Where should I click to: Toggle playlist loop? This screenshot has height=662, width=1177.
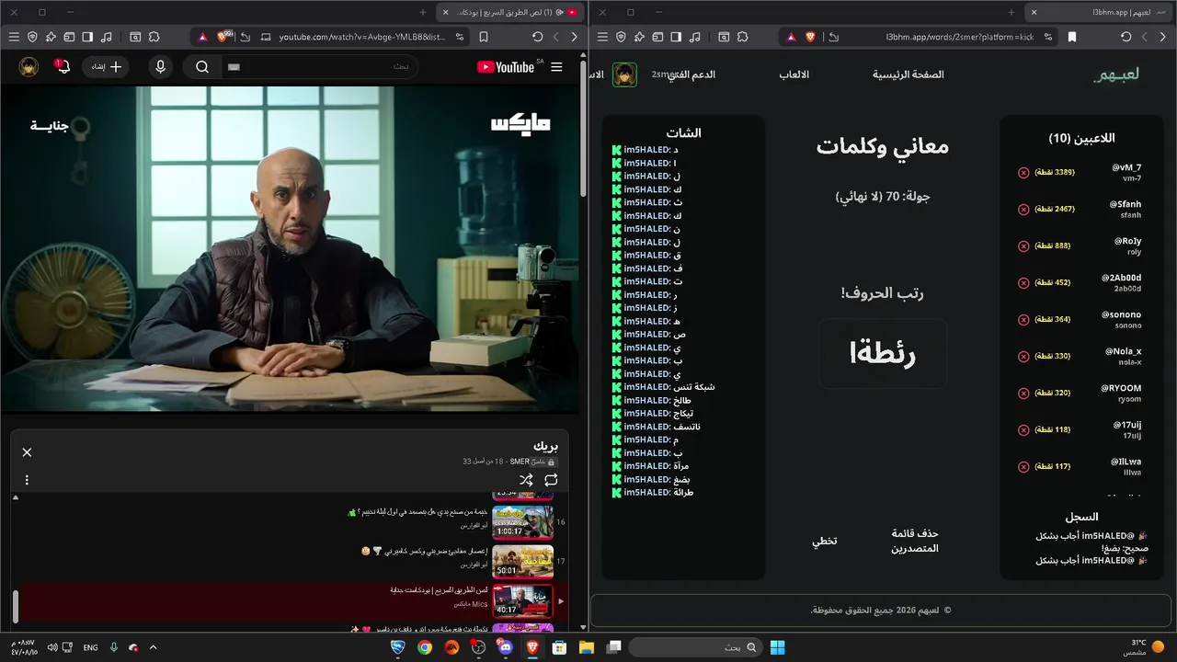point(551,480)
